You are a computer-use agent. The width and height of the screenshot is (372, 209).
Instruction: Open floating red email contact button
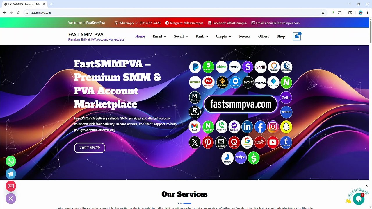[x=11, y=186]
